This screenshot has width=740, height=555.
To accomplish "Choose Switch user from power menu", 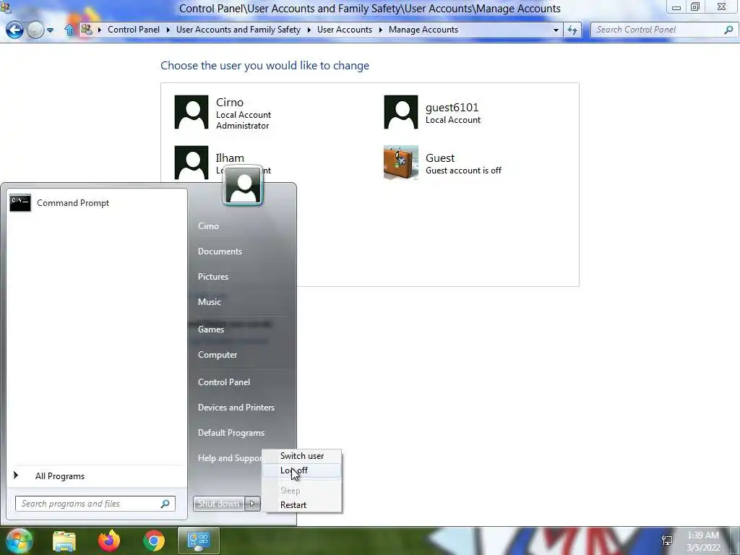I will tap(301, 456).
